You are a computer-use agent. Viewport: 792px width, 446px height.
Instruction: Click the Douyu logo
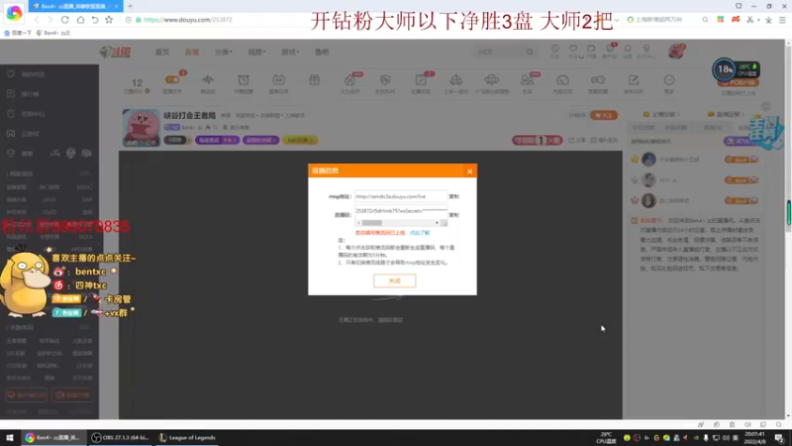(x=115, y=52)
